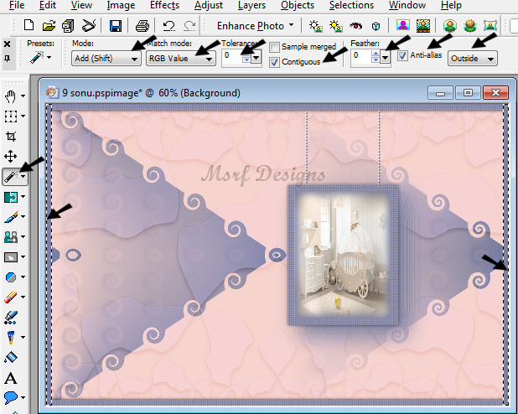This screenshot has width=518, height=414.
Task: Click Smart Photo Fix yellow sun icon
Action: click(x=335, y=26)
